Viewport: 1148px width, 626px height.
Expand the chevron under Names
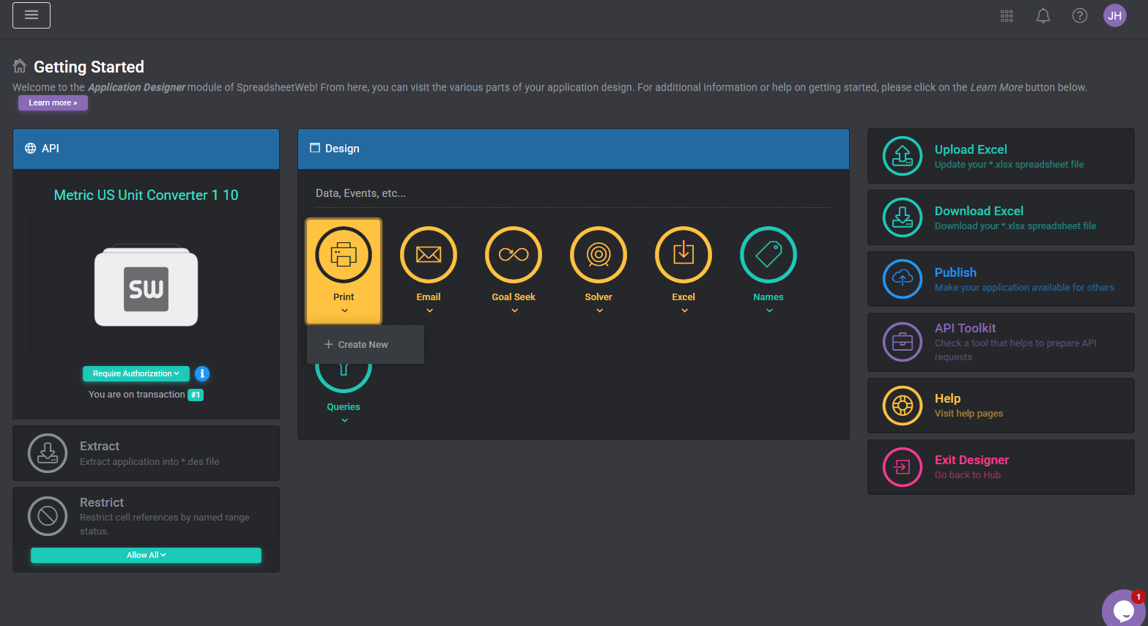coord(770,310)
